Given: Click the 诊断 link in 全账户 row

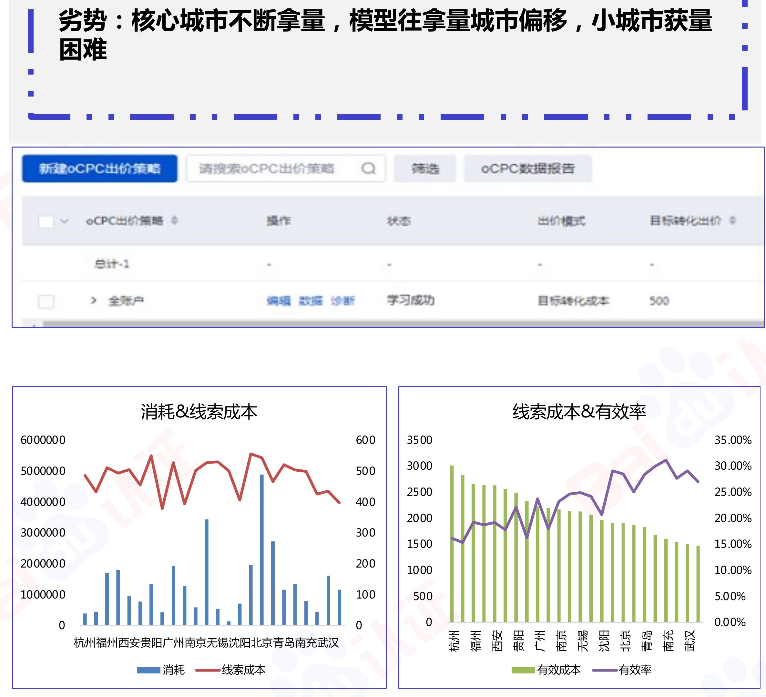Looking at the screenshot, I should 342,301.
